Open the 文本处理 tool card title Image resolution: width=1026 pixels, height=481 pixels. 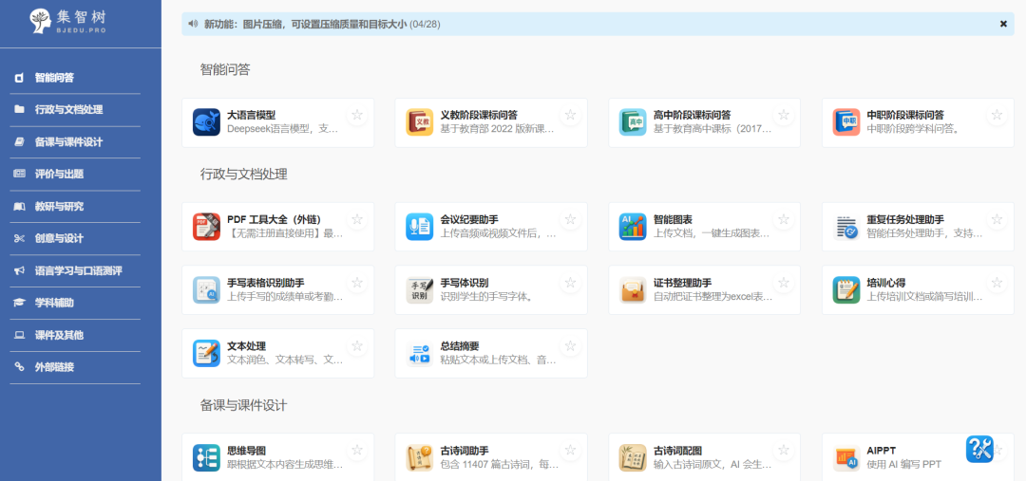246,346
